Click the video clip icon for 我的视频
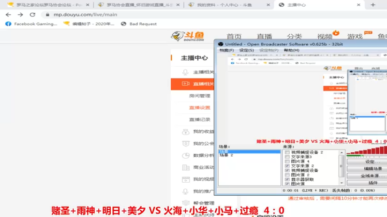 (x=186, y=179)
